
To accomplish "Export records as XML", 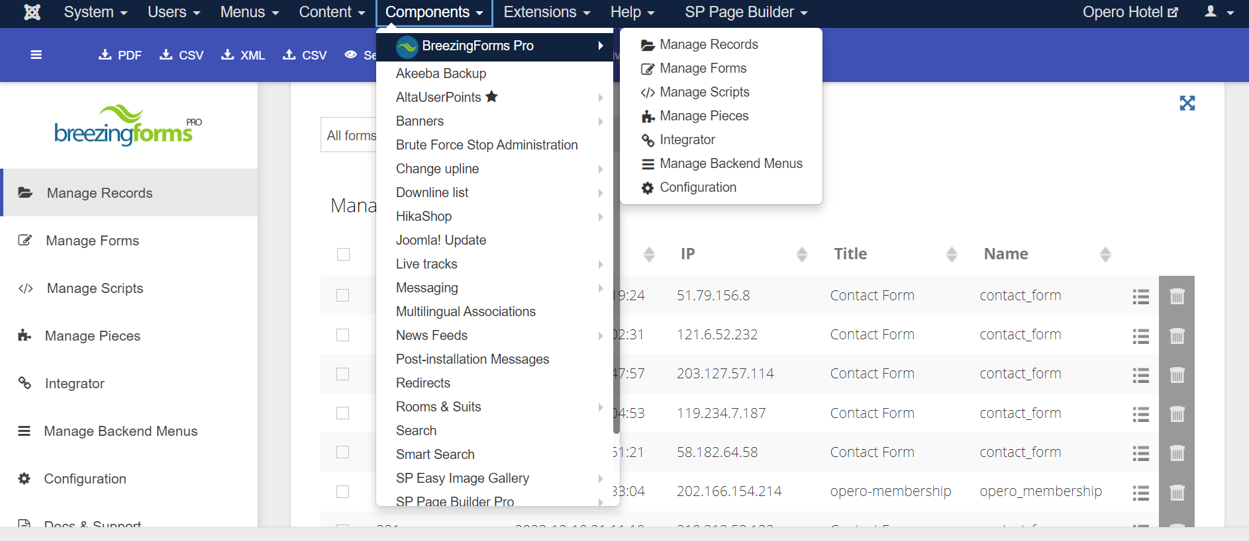I will point(243,55).
